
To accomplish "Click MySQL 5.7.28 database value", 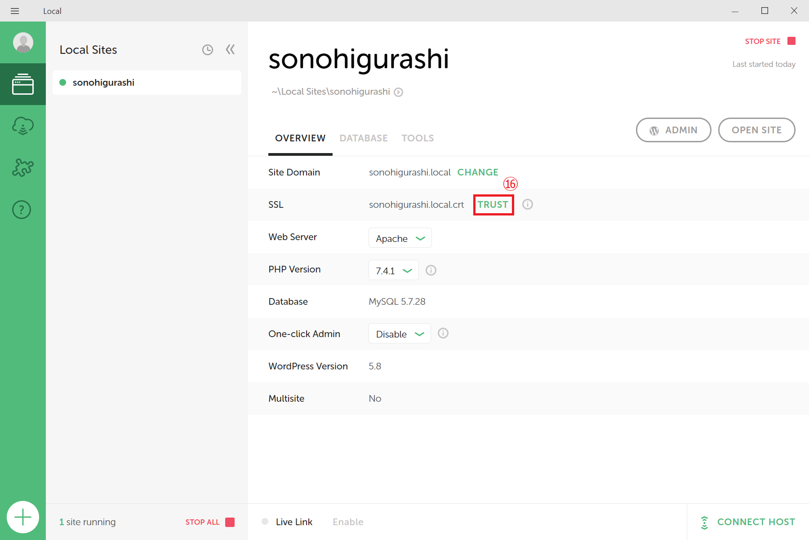I will [397, 302].
